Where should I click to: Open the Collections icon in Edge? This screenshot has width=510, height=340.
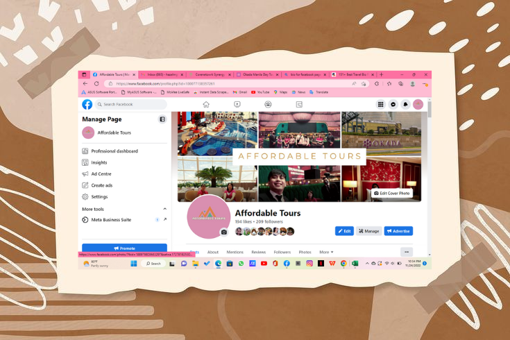401,84
